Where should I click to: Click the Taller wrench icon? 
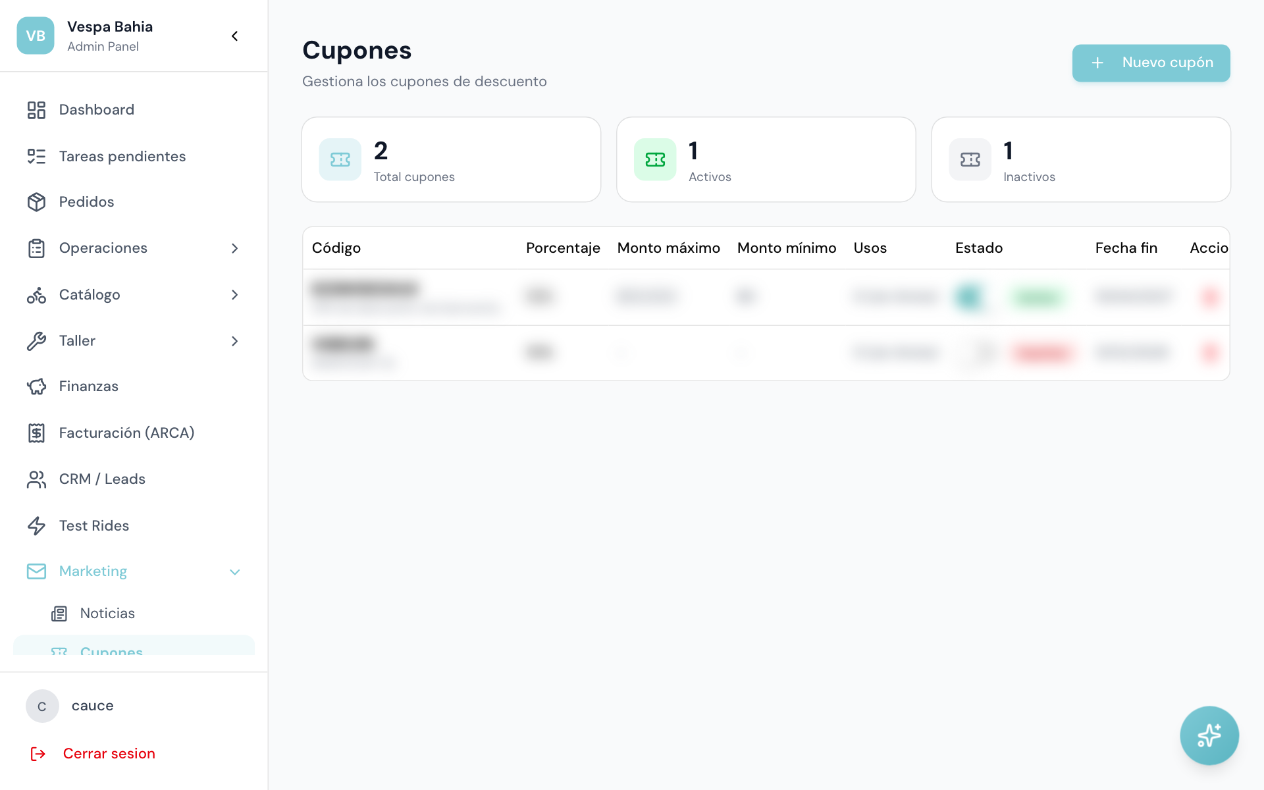click(x=36, y=341)
